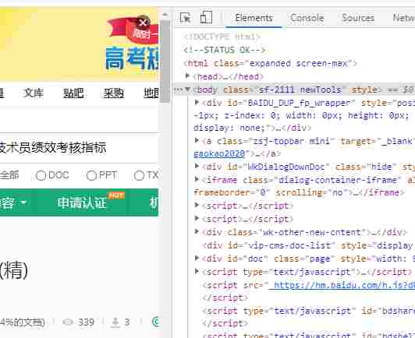Toggle the device toolbar icon

206,17
